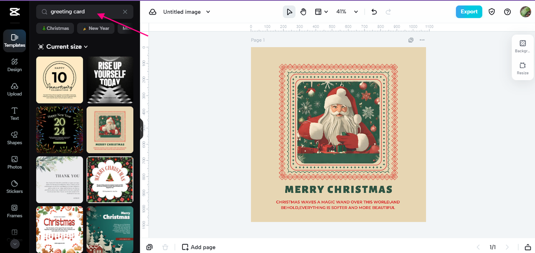Viewport: 535px width, 253px height.
Task: Open the Text sidebar tab
Action: 15,114
